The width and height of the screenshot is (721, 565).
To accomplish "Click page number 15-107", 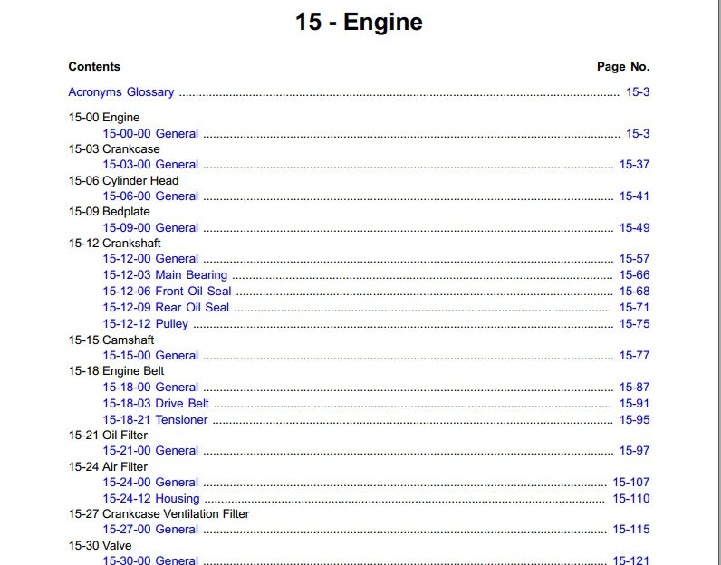I will click(631, 483).
